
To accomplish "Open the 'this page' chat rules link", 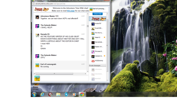I will tap(71, 11).
